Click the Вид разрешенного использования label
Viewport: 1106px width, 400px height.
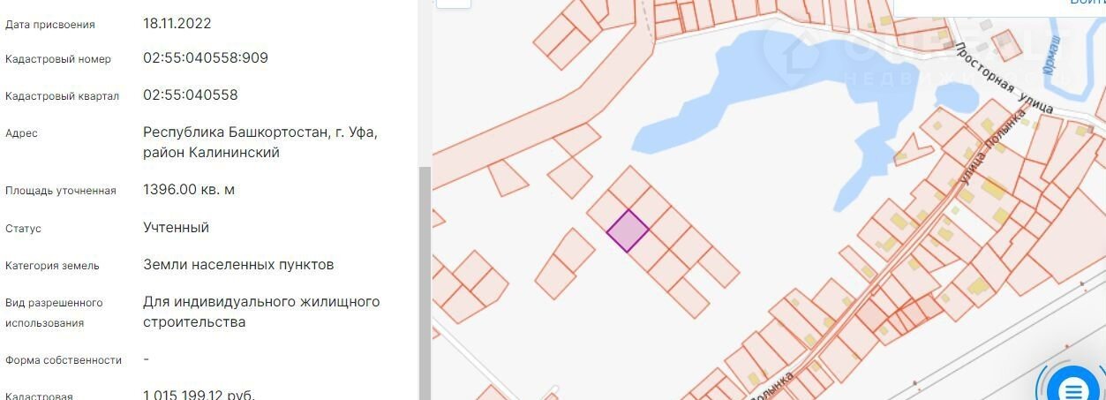pos(54,313)
